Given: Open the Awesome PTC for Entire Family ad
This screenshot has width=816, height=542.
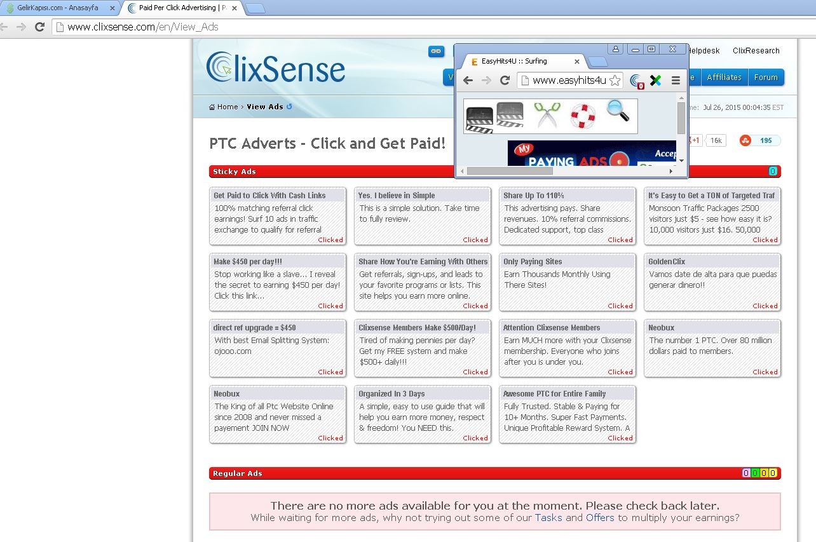Looking at the screenshot, I should (x=567, y=414).
